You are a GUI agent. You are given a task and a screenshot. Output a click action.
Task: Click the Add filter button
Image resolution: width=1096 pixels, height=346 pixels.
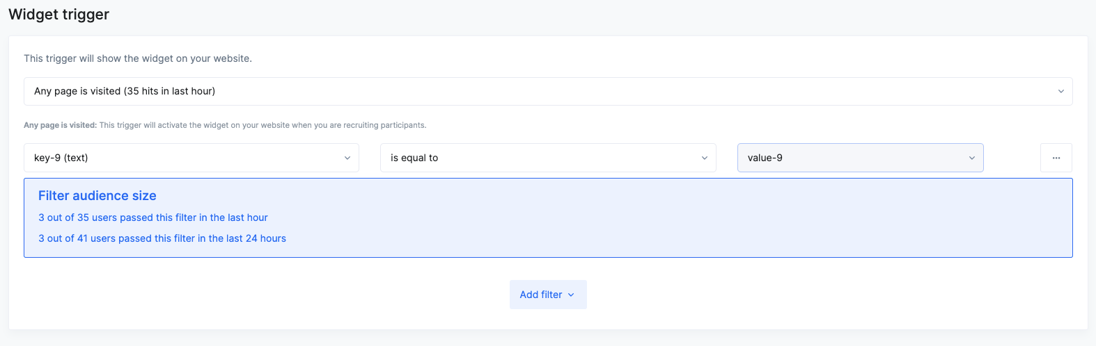548,295
